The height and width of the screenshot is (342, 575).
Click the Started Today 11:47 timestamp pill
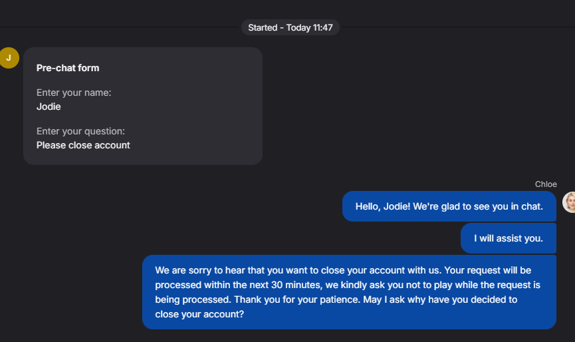pos(290,27)
